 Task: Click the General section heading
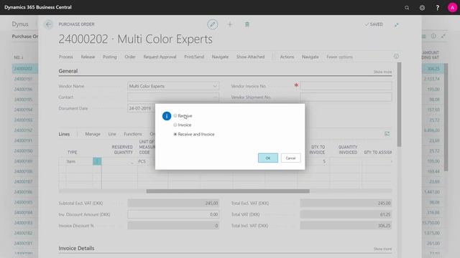pos(68,71)
